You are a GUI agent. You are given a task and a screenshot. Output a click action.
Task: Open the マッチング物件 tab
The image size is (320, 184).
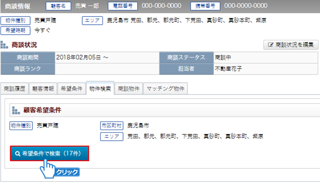point(165,89)
